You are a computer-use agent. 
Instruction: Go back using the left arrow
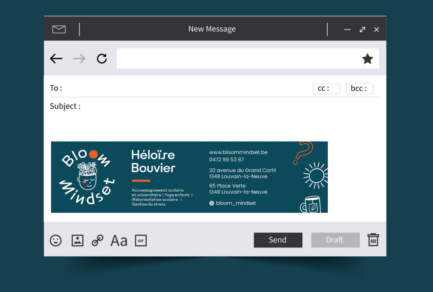click(56, 58)
